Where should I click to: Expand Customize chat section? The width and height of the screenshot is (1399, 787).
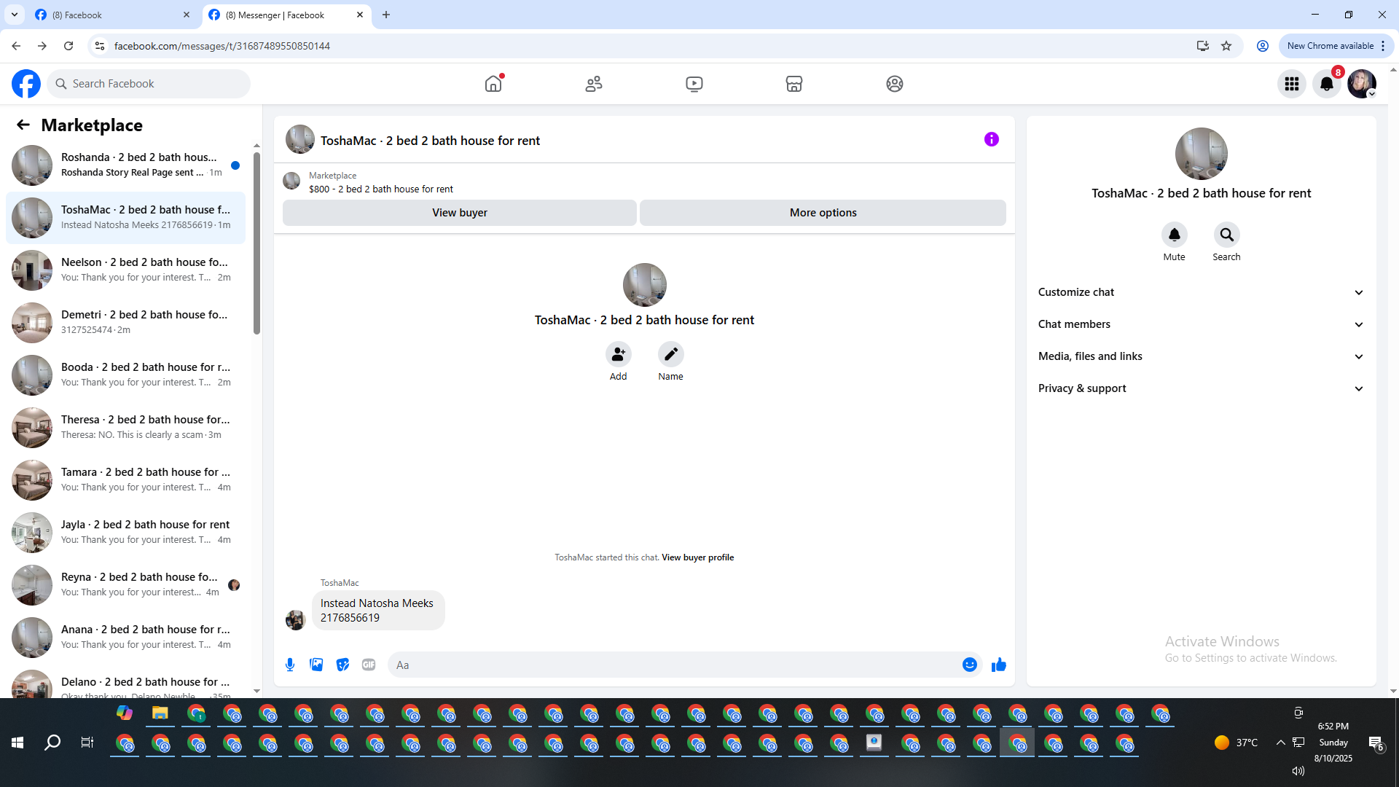point(1201,292)
